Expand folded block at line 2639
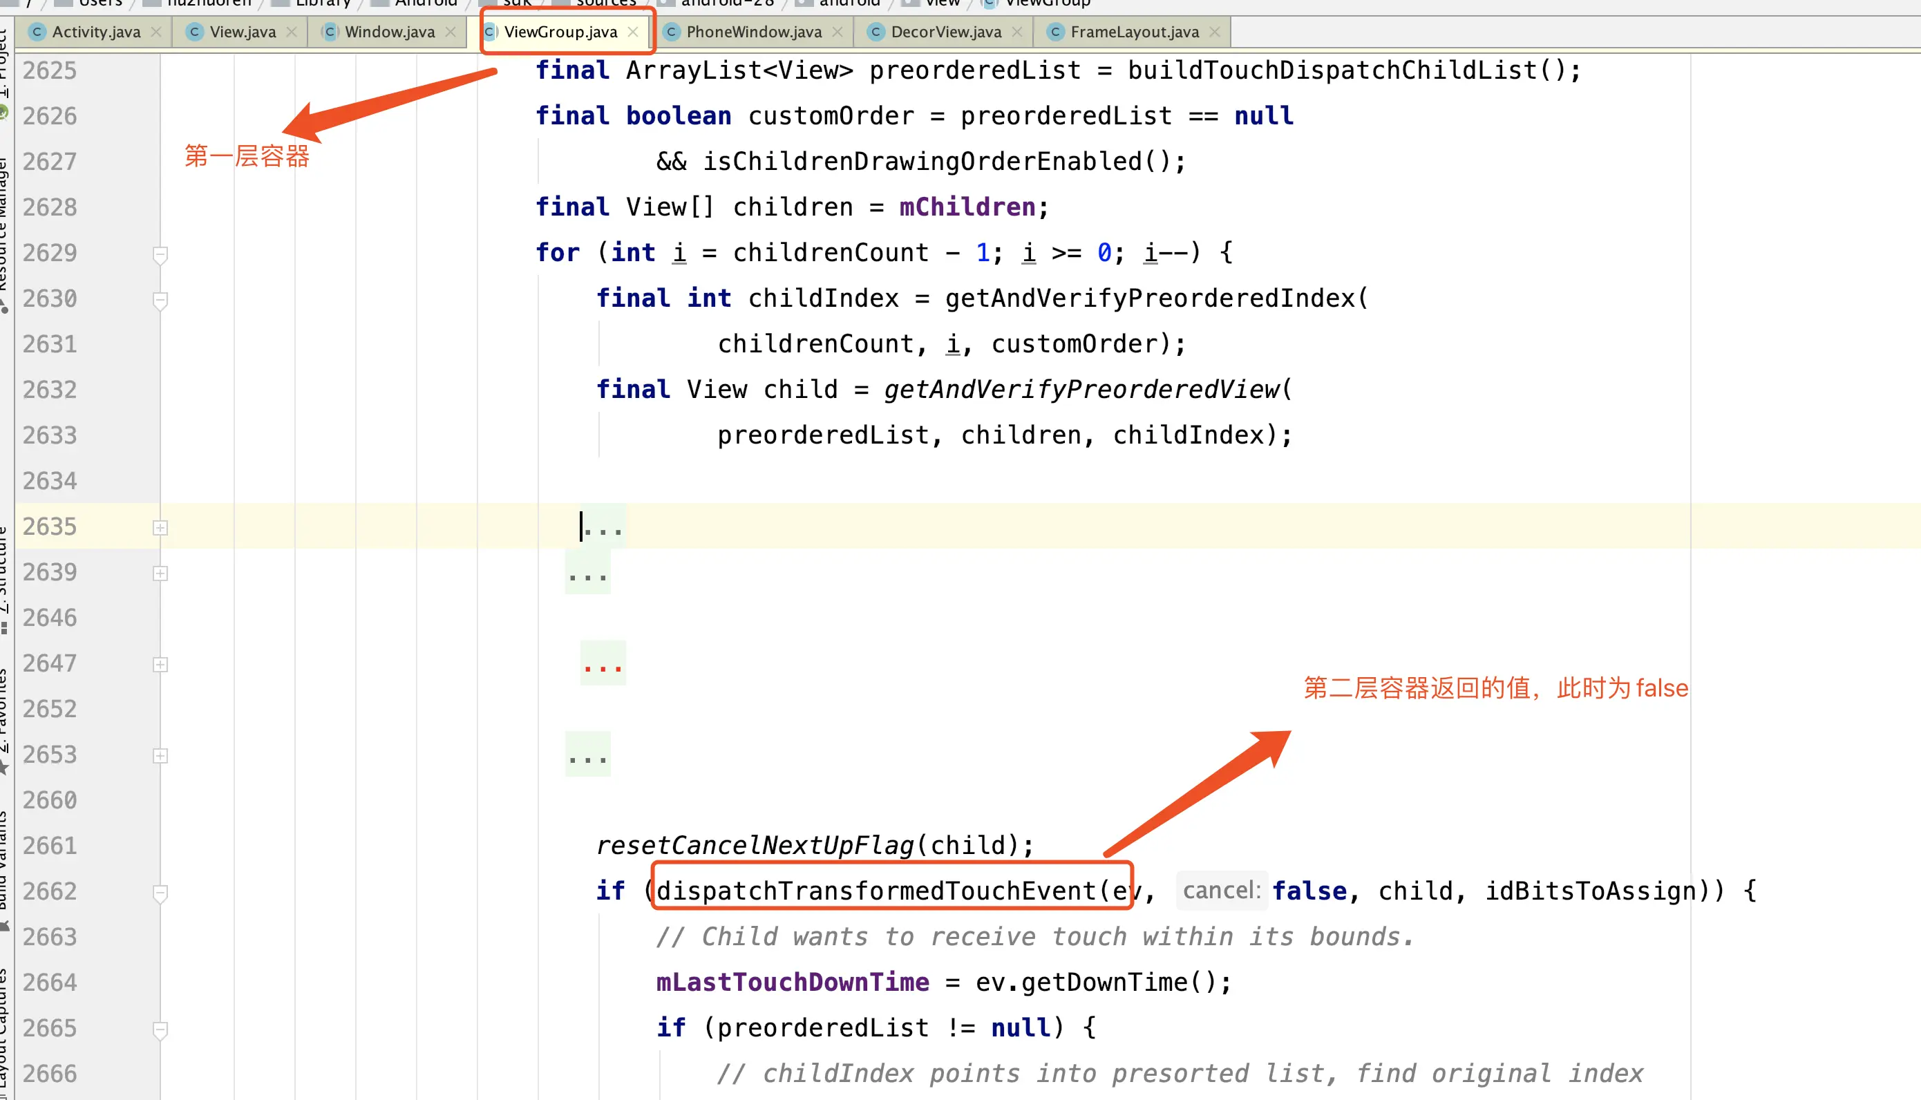 click(160, 573)
